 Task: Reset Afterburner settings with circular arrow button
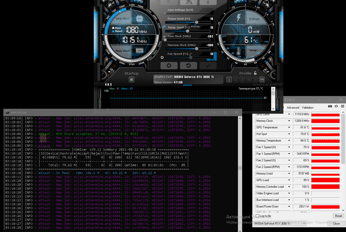188,66
